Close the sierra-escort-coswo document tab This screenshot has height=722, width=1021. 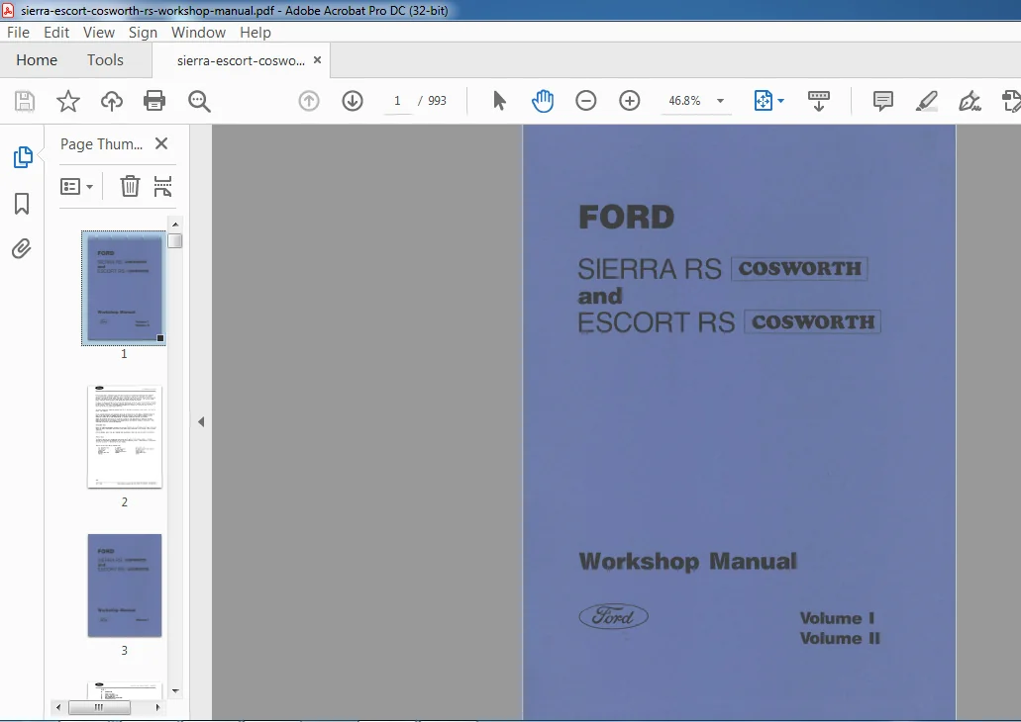(x=317, y=60)
